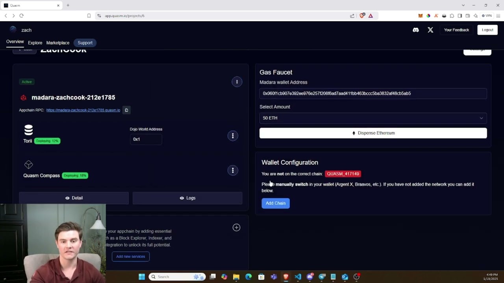
Task: Open a new browser tab
Action: pyautogui.click(x=68, y=5)
